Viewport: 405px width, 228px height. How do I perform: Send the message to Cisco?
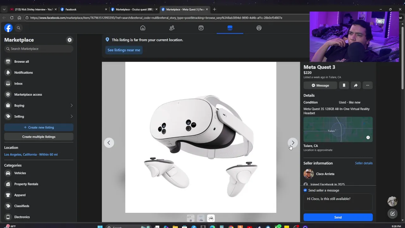click(x=338, y=217)
